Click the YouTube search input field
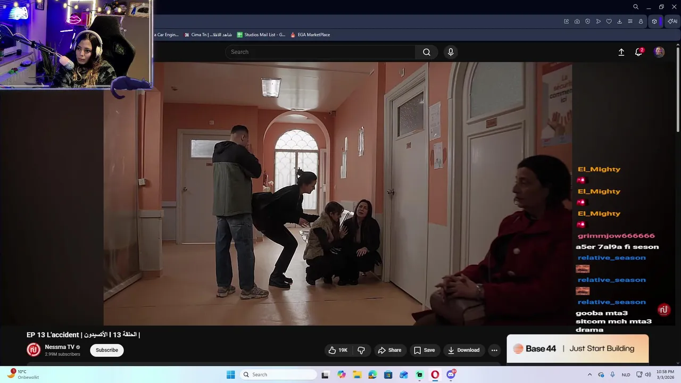The width and height of the screenshot is (681, 383). coord(320,52)
